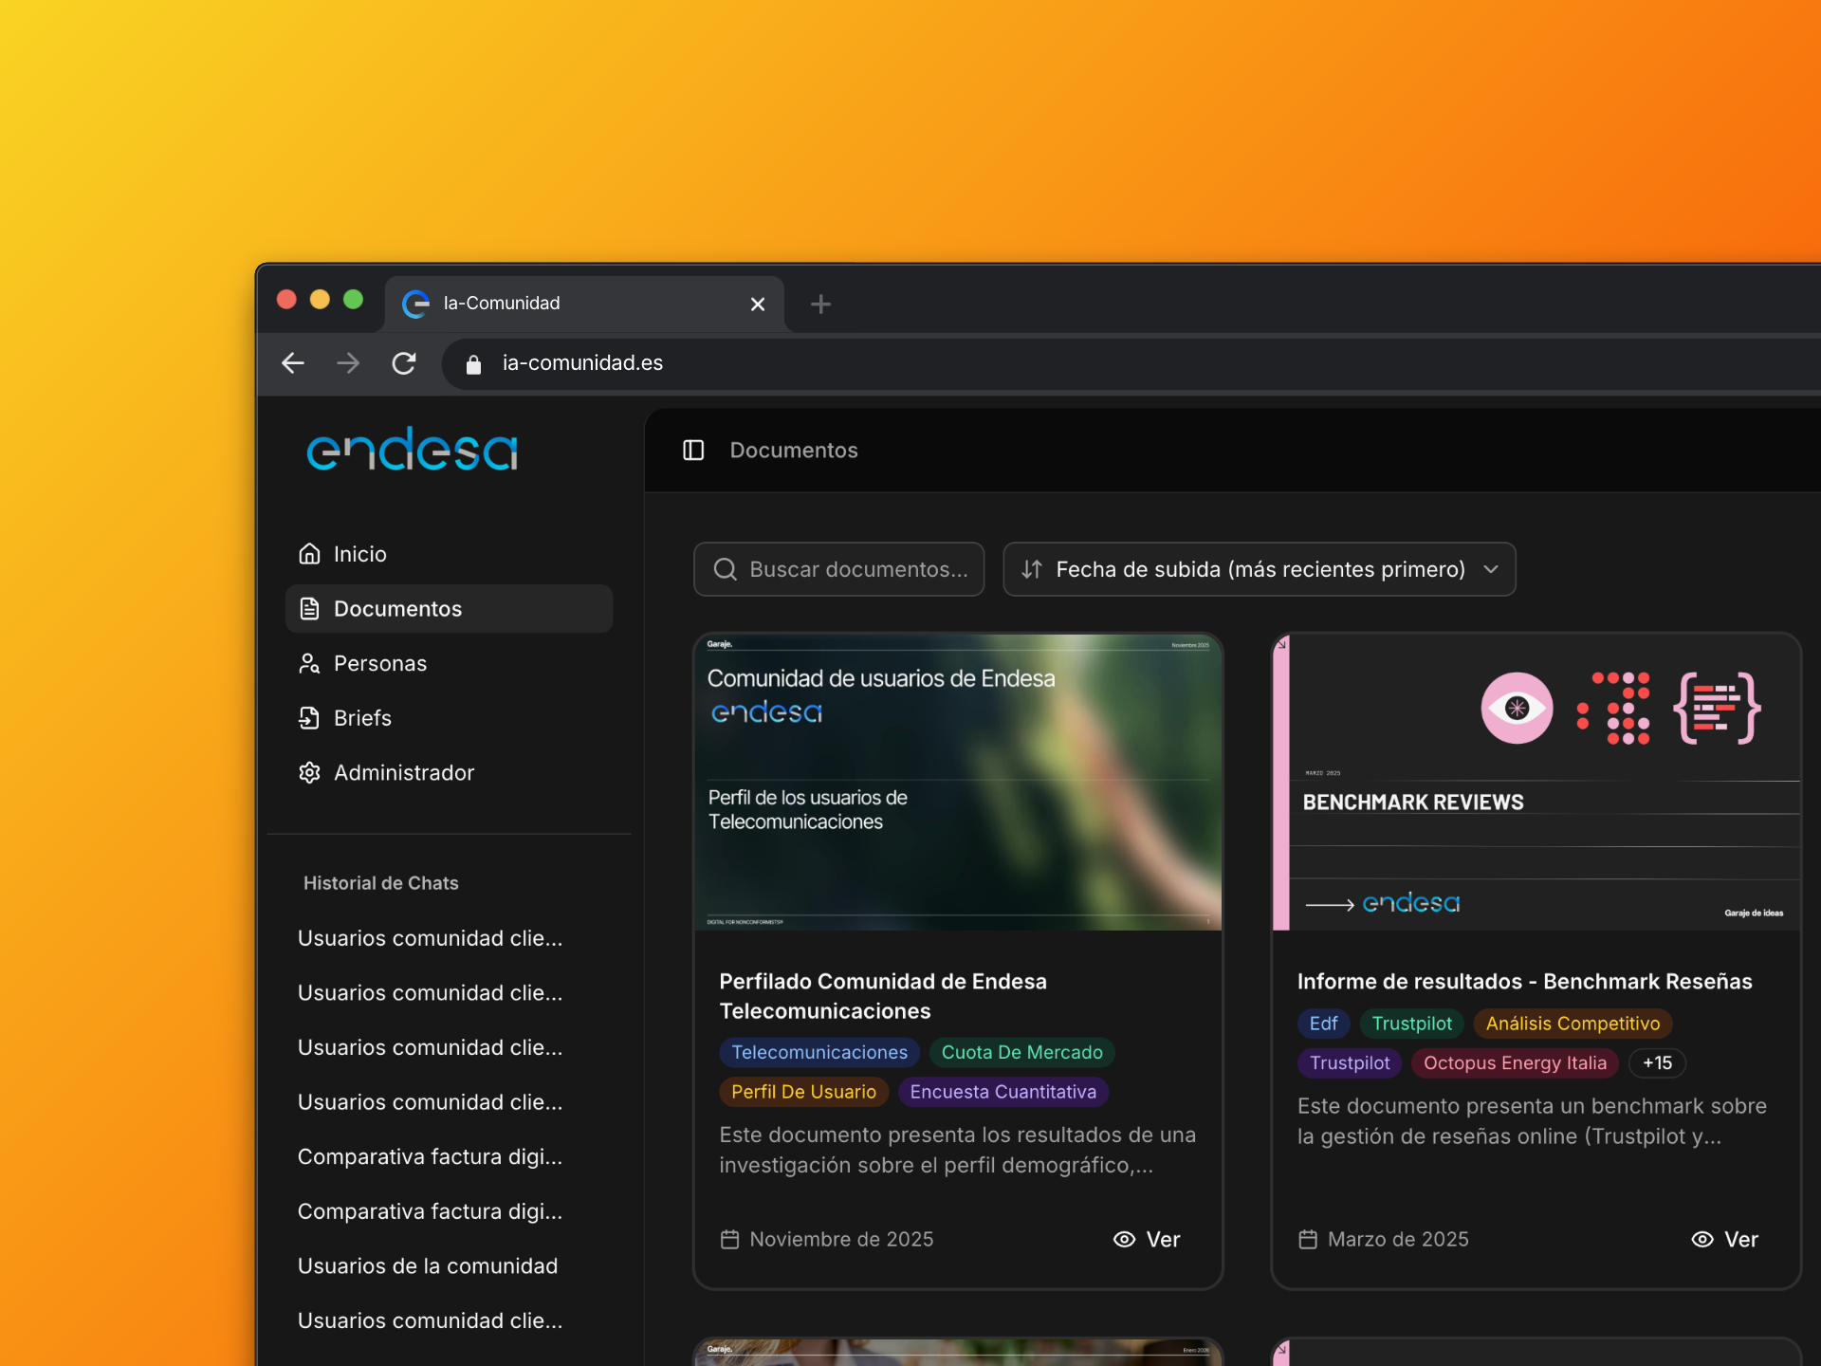Open the Usuarios de la comunidad chat
1821x1366 pixels.
click(428, 1265)
